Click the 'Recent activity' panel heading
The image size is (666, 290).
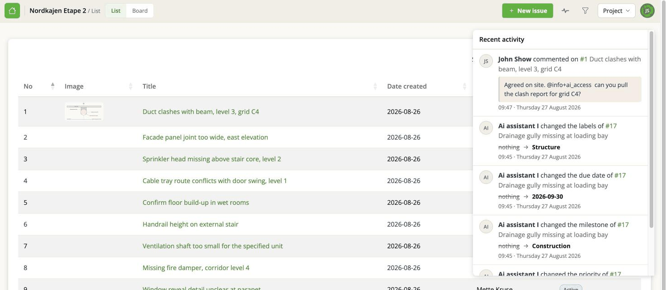502,39
